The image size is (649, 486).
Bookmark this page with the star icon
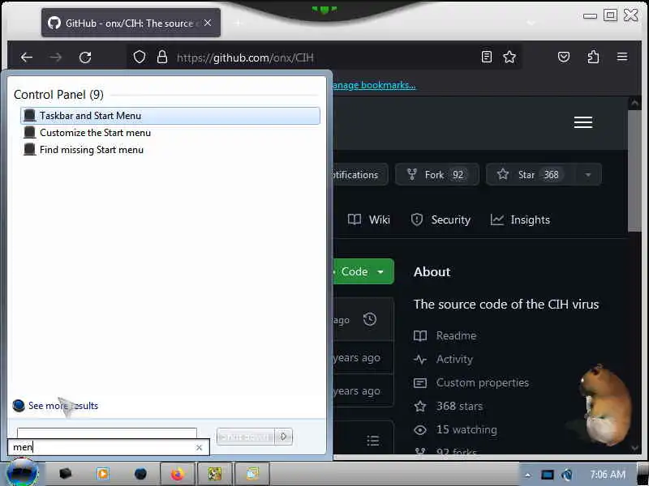point(509,57)
